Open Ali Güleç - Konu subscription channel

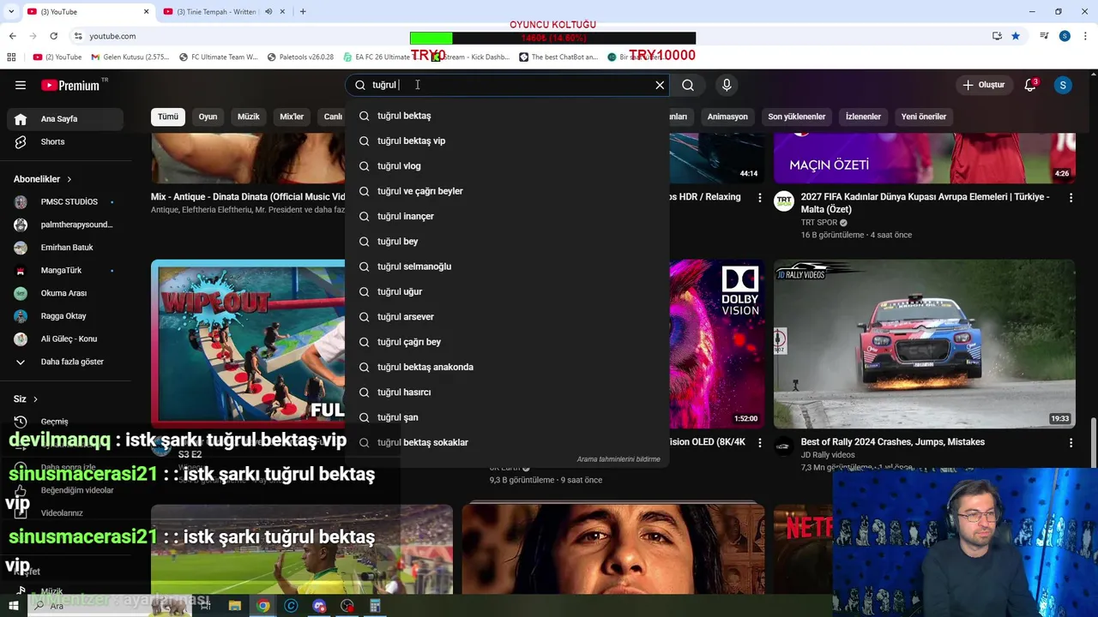pos(67,338)
